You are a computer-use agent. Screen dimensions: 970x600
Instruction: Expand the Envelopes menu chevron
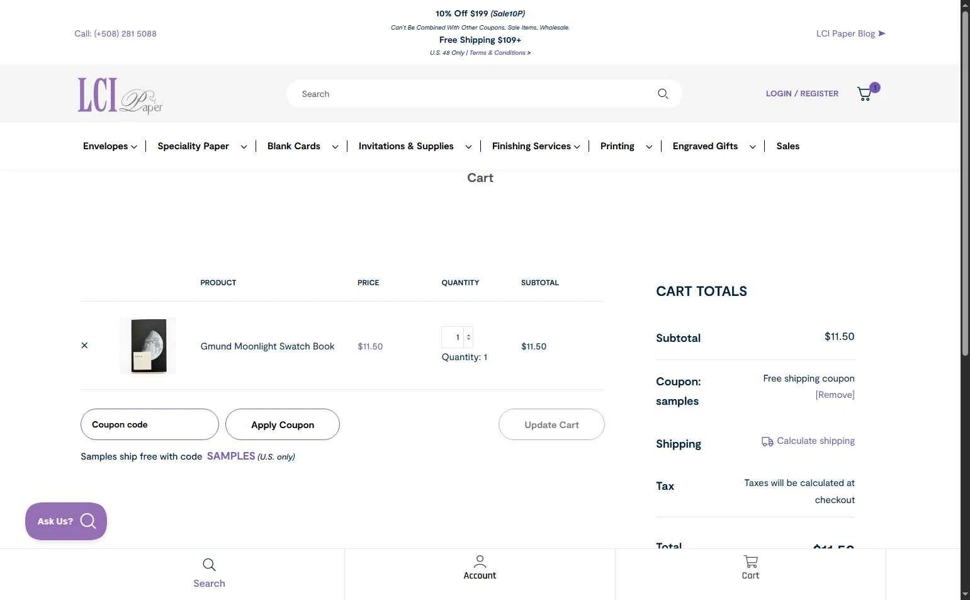pyautogui.click(x=133, y=147)
